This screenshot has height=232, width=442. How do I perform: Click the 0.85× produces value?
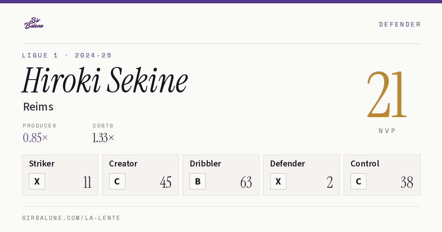[35, 138]
